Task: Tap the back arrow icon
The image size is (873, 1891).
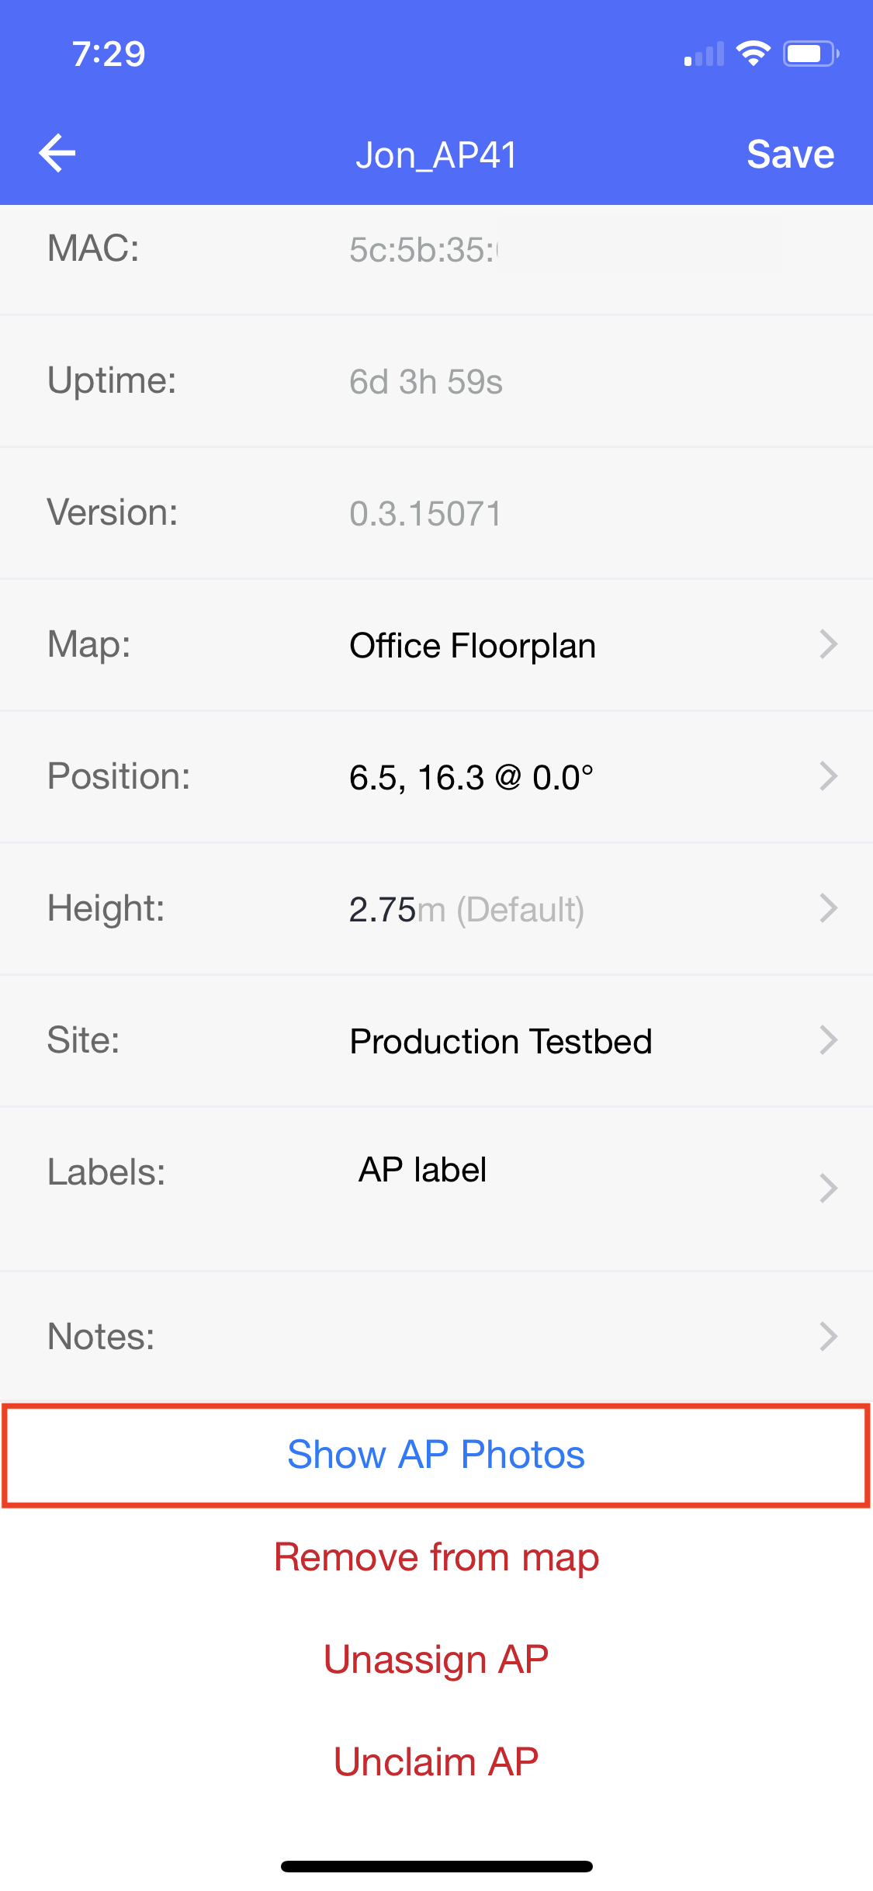Action: click(x=57, y=153)
